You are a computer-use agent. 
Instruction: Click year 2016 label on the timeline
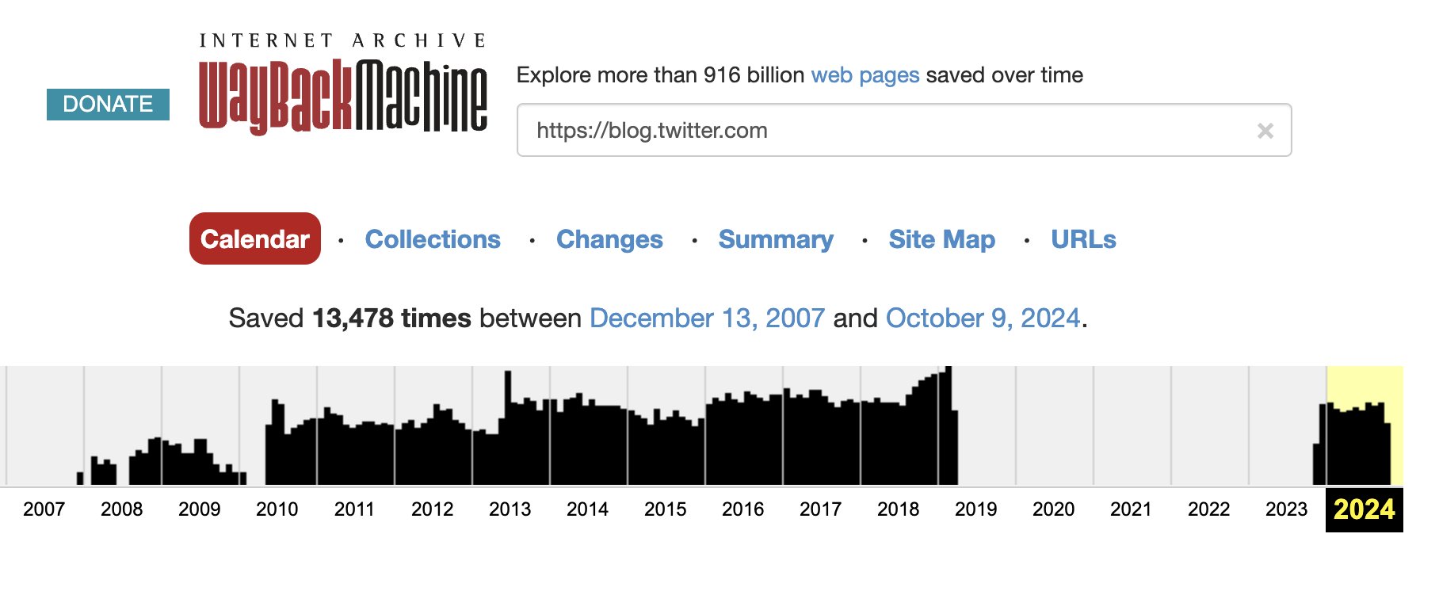[x=742, y=509]
